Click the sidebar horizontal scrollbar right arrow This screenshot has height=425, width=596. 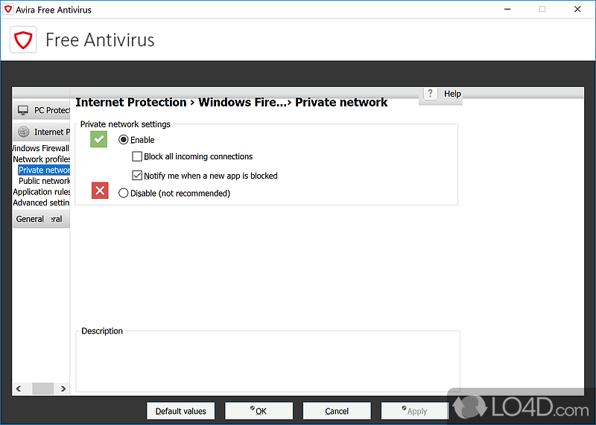(63, 389)
